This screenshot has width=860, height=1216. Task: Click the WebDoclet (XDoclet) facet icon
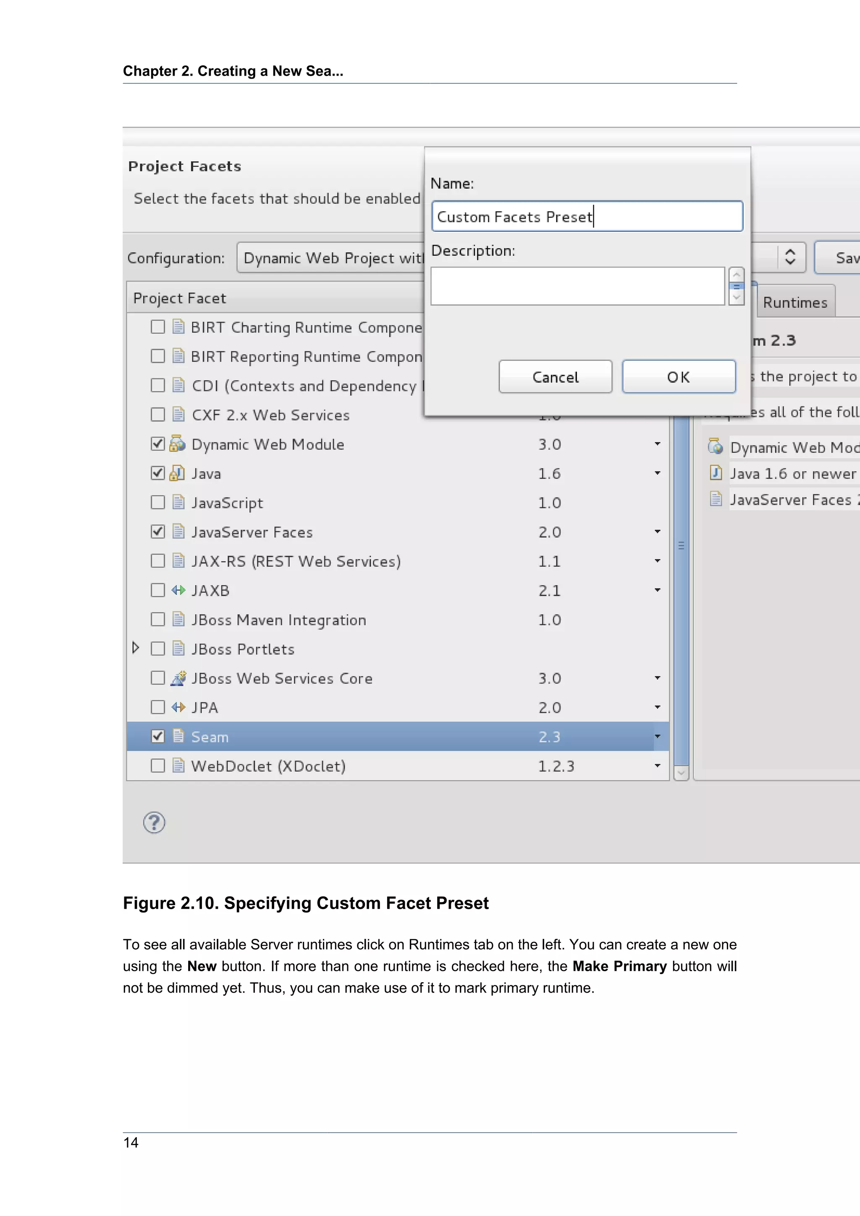coord(178,765)
